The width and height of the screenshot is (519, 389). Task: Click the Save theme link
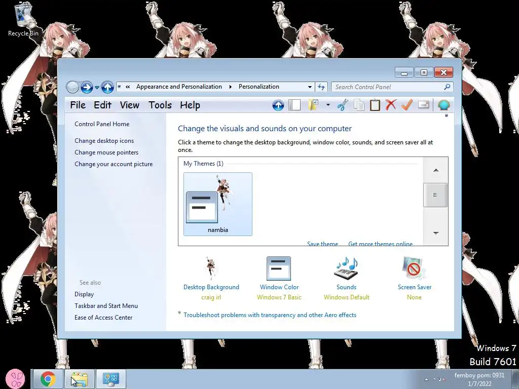point(322,244)
